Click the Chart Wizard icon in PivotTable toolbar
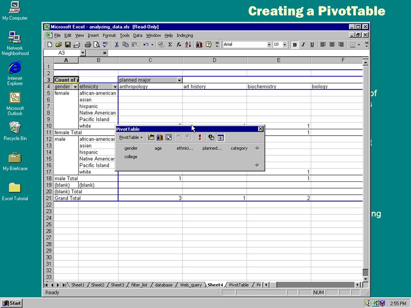411x308 pixels. [160, 137]
